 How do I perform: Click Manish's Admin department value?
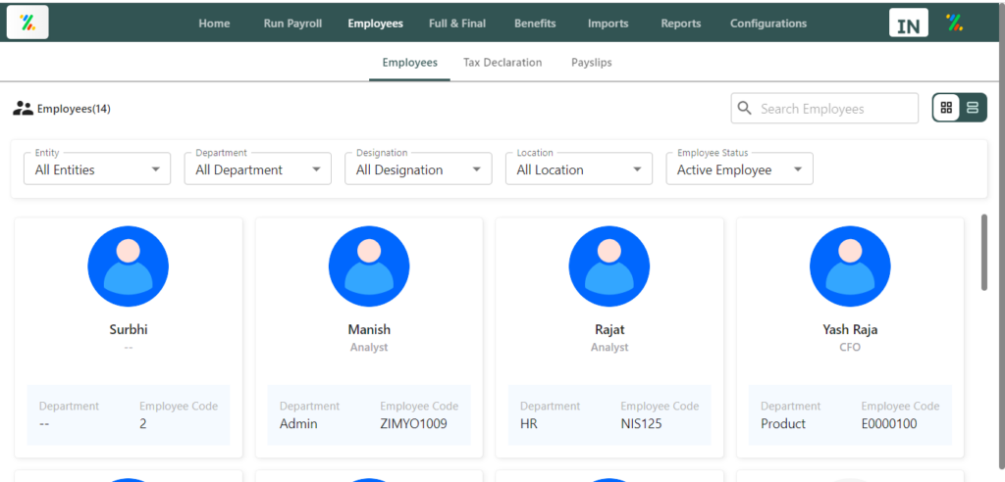tap(298, 423)
